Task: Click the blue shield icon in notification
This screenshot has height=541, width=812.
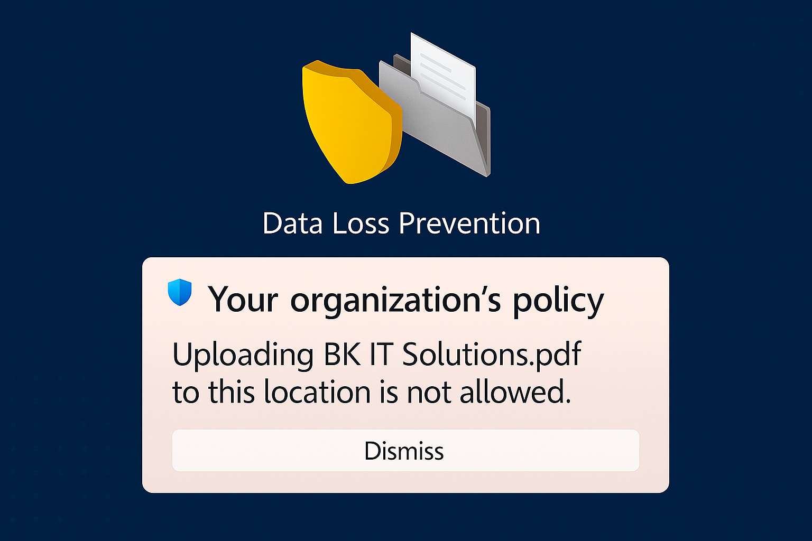Action: 180,292
